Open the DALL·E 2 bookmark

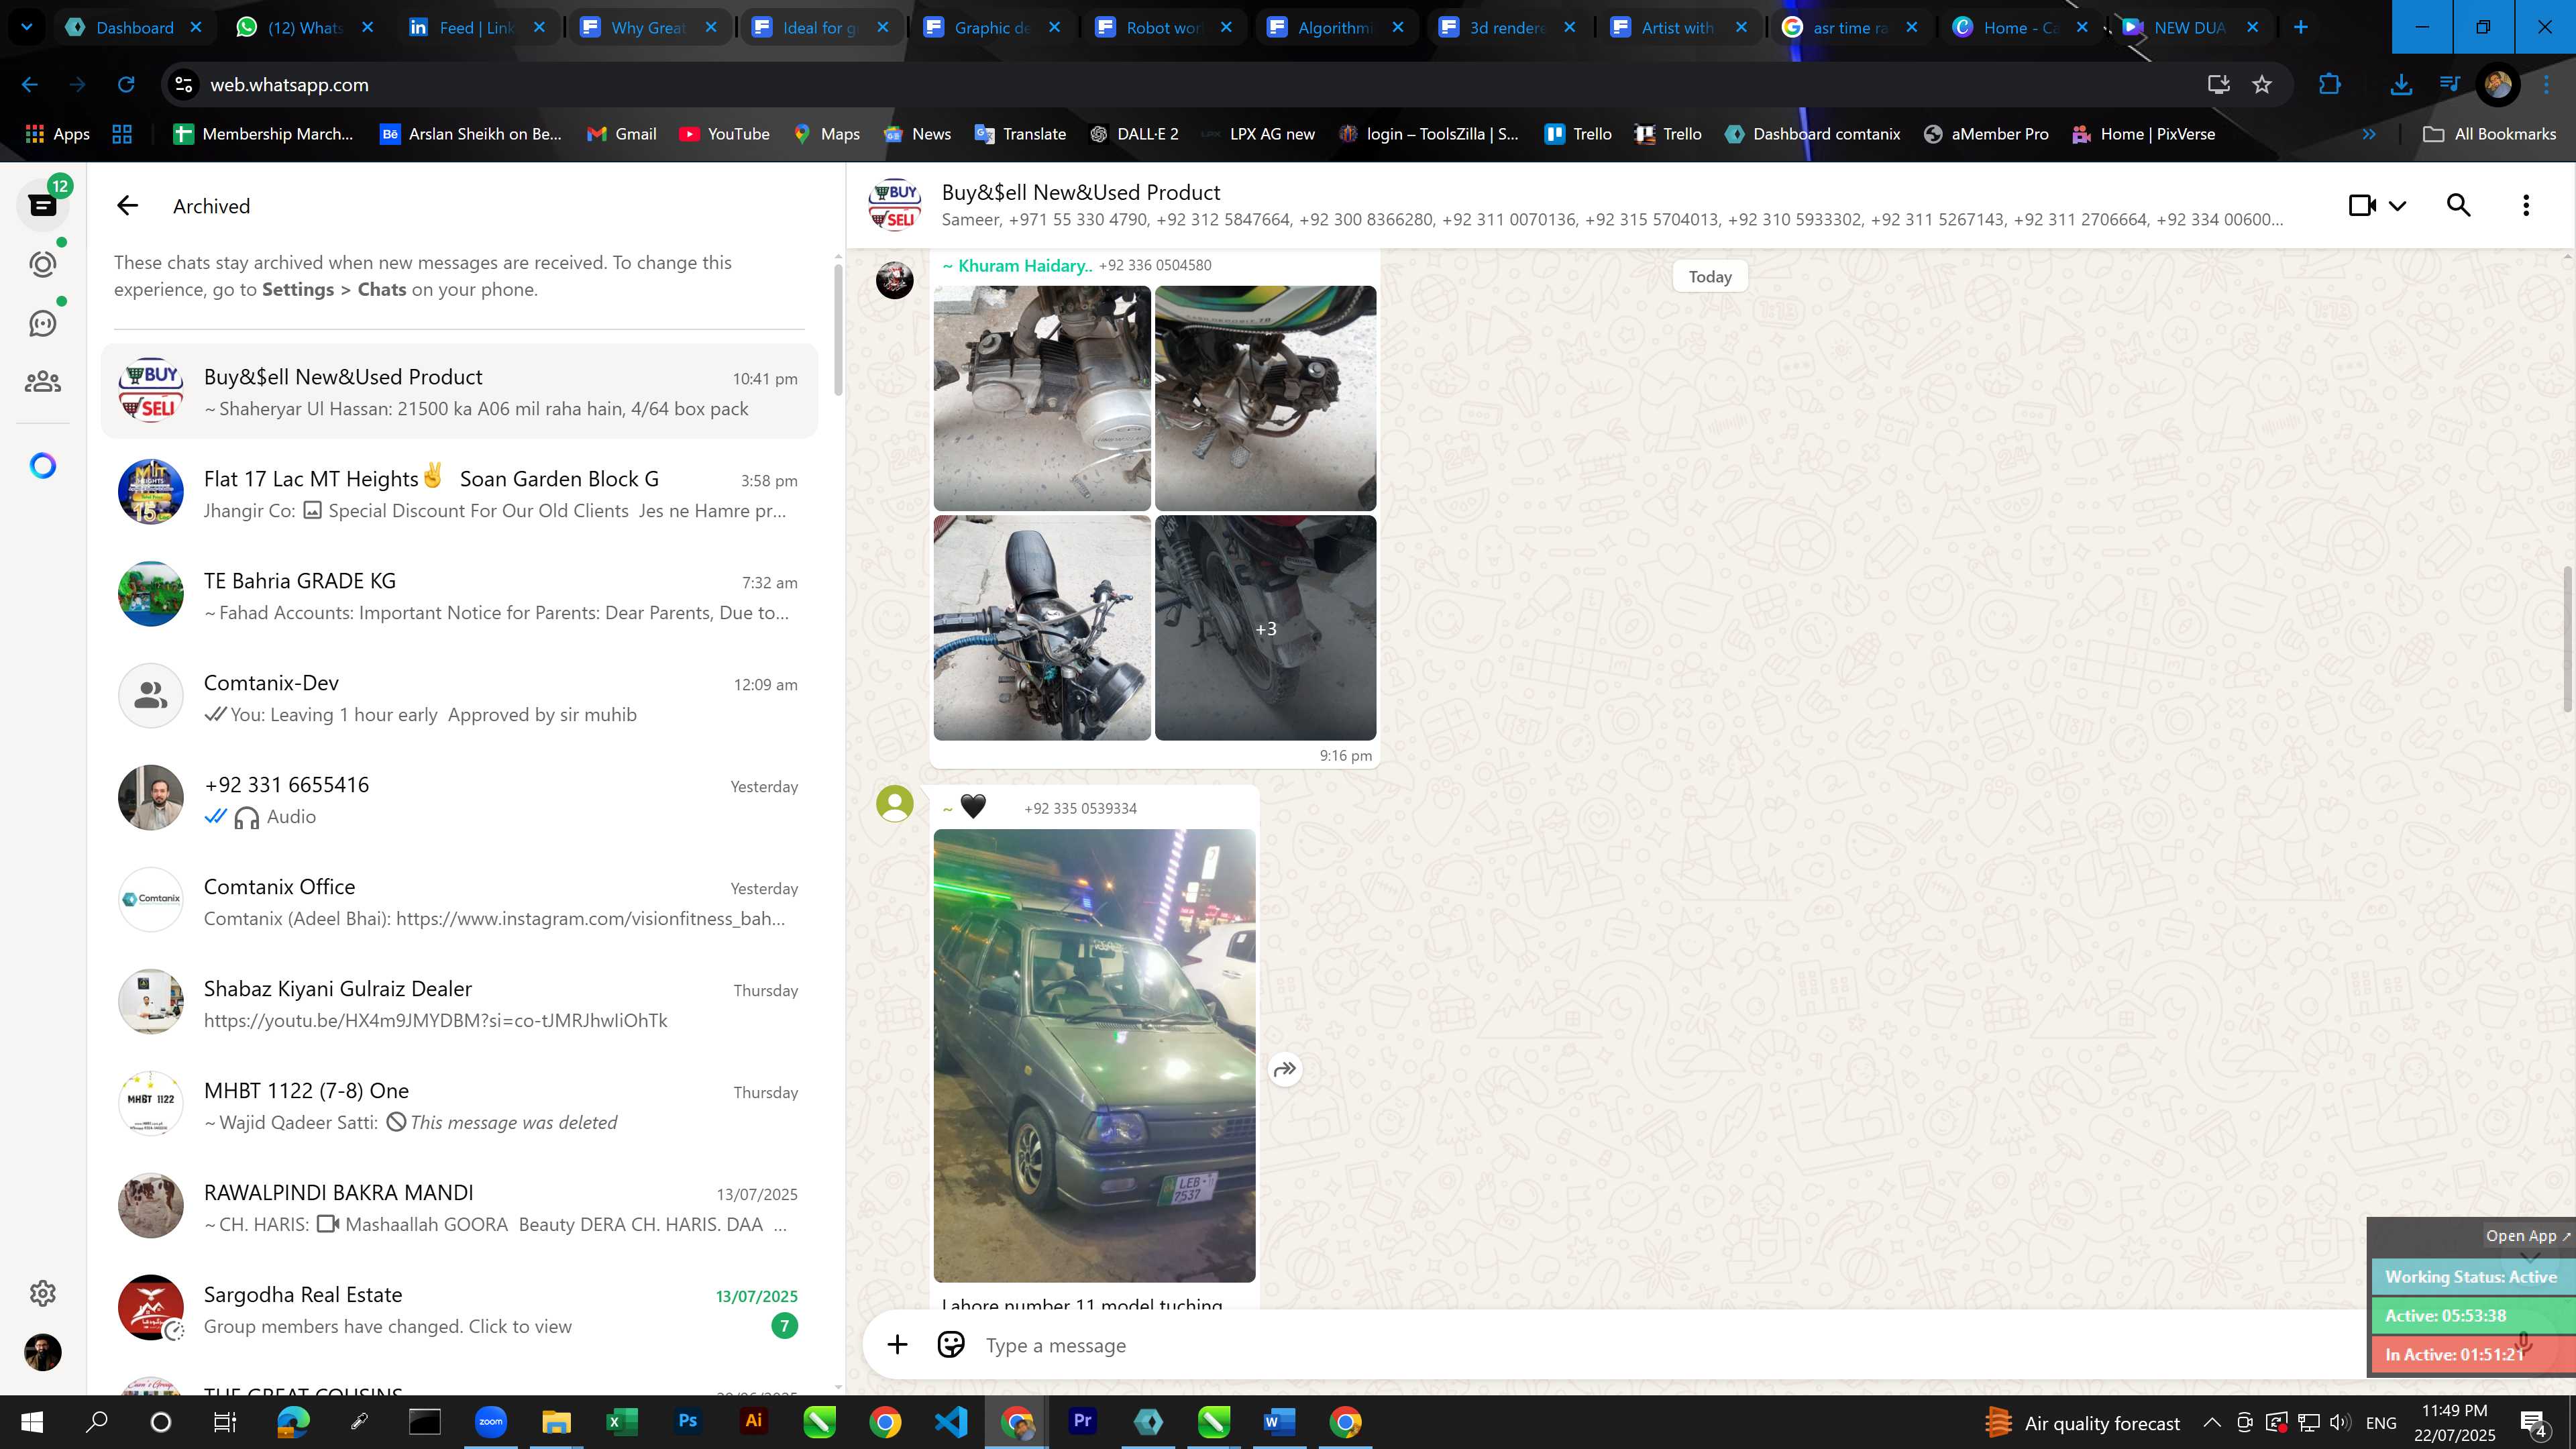pyautogui.click(x=1134, y=134)
